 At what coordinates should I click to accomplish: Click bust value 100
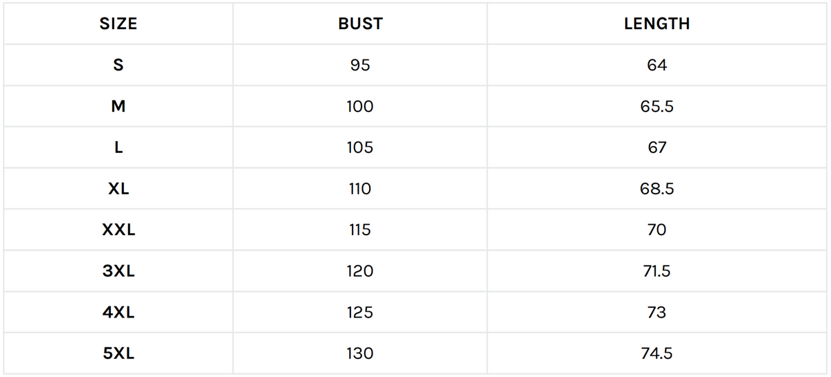(360, 107)
